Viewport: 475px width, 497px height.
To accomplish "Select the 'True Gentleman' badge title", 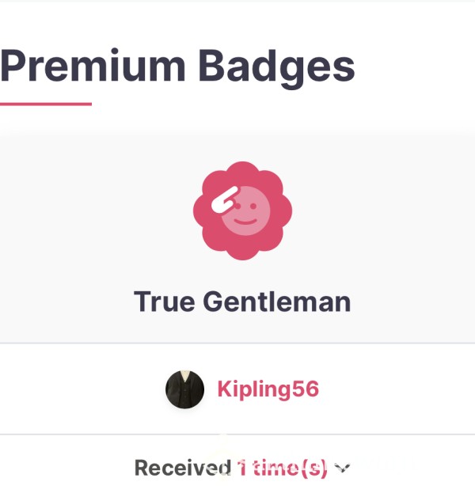I will pos(242,302).
